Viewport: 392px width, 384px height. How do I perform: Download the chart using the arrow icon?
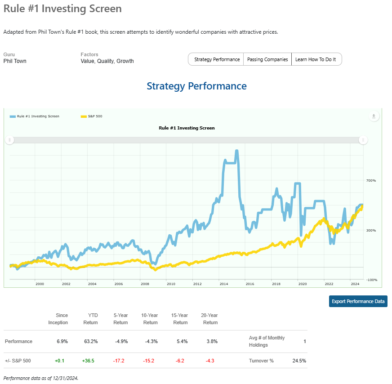point(374,116)
